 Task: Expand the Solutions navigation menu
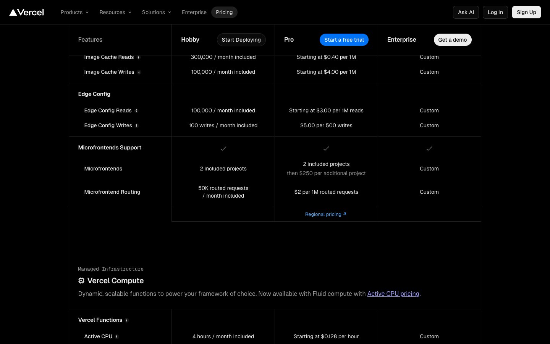point(156,12)
